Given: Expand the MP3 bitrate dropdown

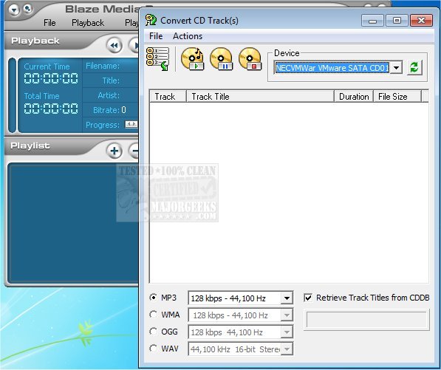Looking at the screenshot, I should [287, 298].
